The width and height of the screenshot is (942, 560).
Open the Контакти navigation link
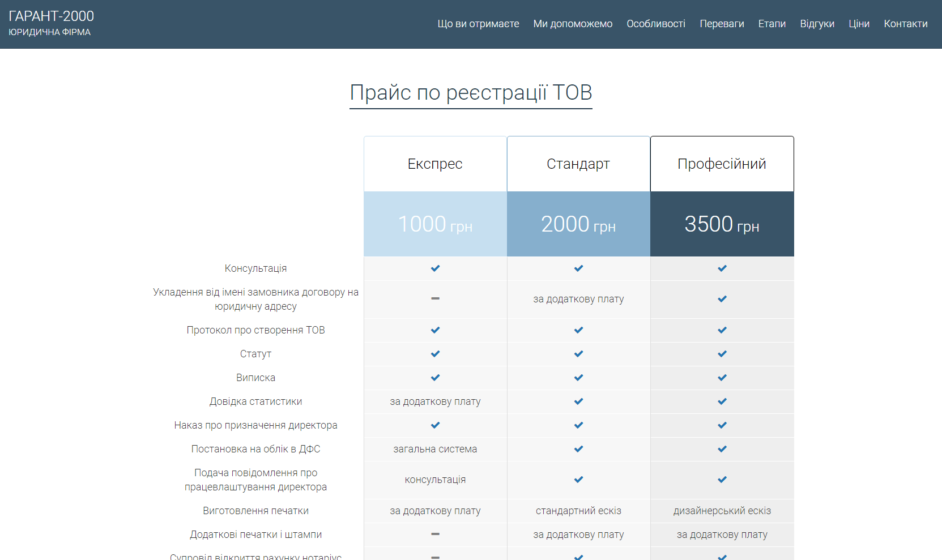tap(905, 24)
